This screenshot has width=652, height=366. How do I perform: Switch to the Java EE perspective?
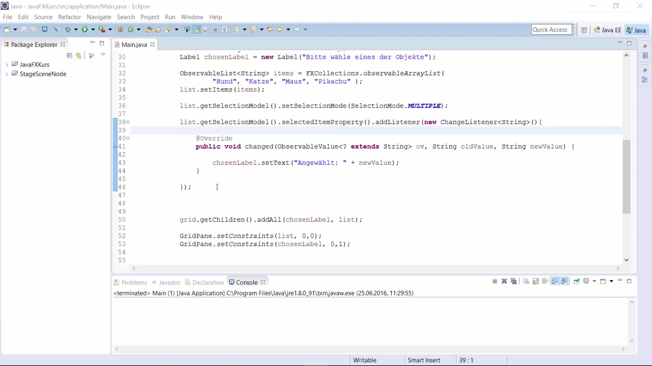[x=608, y=30]
